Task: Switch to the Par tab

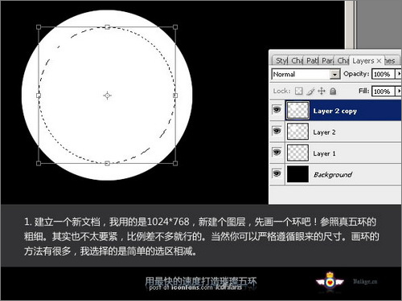Action: pos(327,61)
